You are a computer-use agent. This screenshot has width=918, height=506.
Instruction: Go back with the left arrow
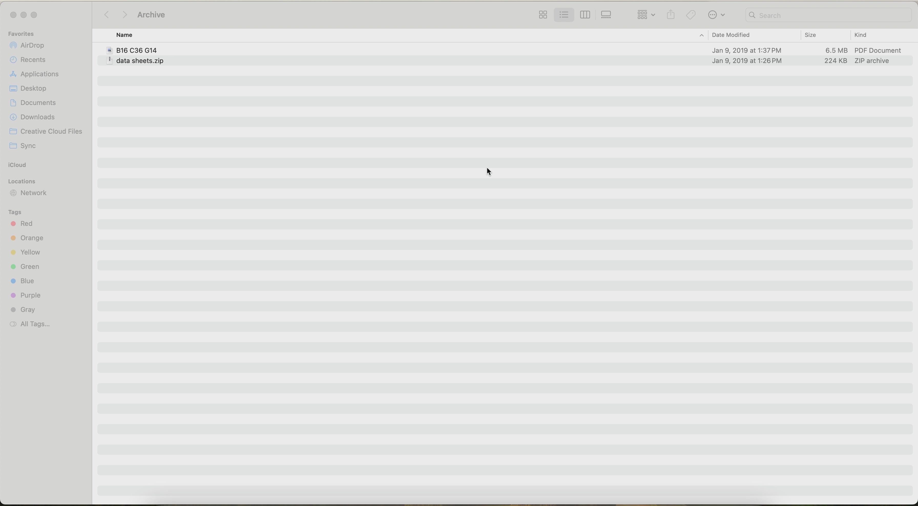click(107, 15)
